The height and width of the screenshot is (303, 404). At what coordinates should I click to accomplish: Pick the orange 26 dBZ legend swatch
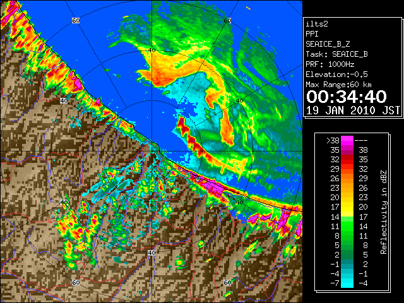347,179
